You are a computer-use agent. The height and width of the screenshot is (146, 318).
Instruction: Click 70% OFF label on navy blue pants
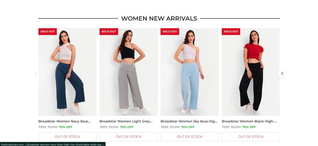click(x=65, y=127)
